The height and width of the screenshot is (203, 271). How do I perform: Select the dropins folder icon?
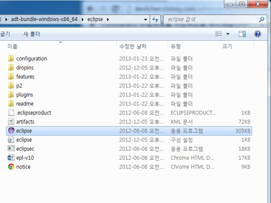pos(11,67)
